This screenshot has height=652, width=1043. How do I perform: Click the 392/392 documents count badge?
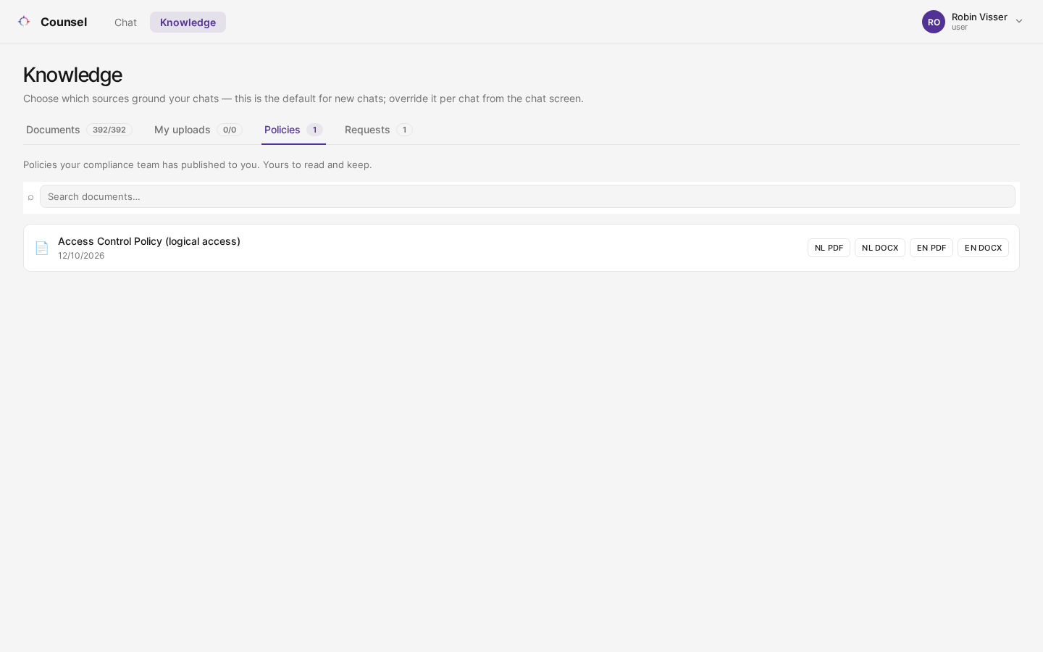coord(109,130)
